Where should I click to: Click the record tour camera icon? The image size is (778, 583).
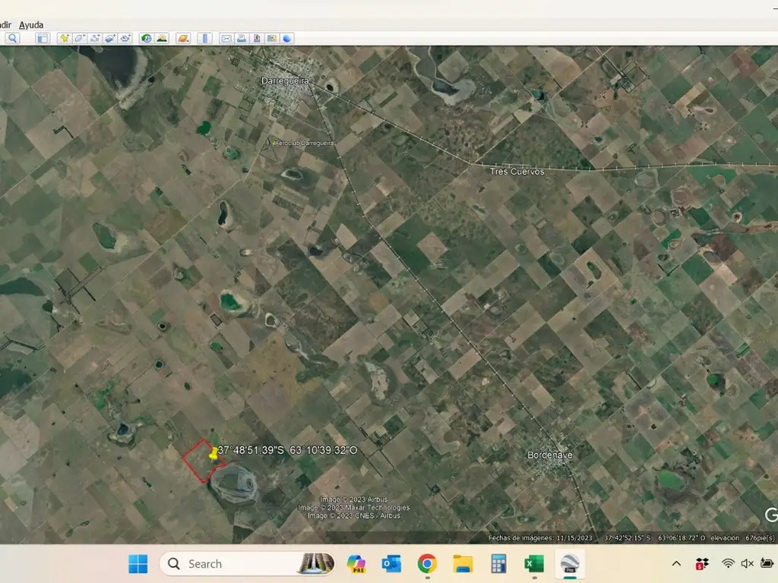[x=125, y=38]
